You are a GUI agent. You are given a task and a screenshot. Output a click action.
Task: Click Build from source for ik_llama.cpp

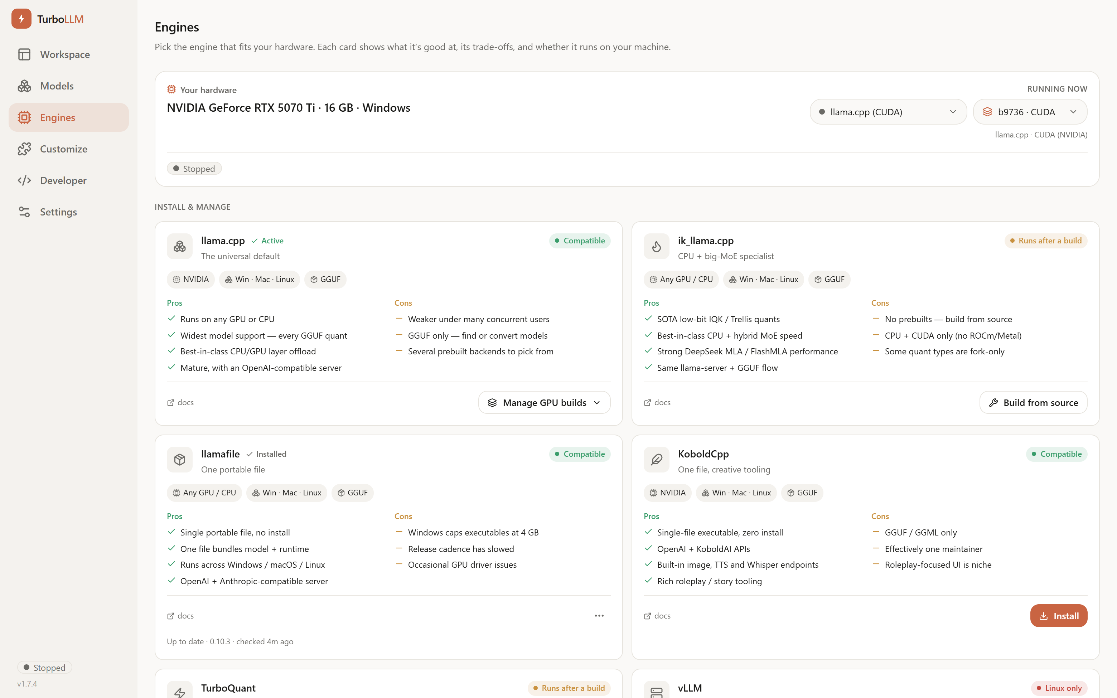pyautogui.click(x=1033, y=403)
